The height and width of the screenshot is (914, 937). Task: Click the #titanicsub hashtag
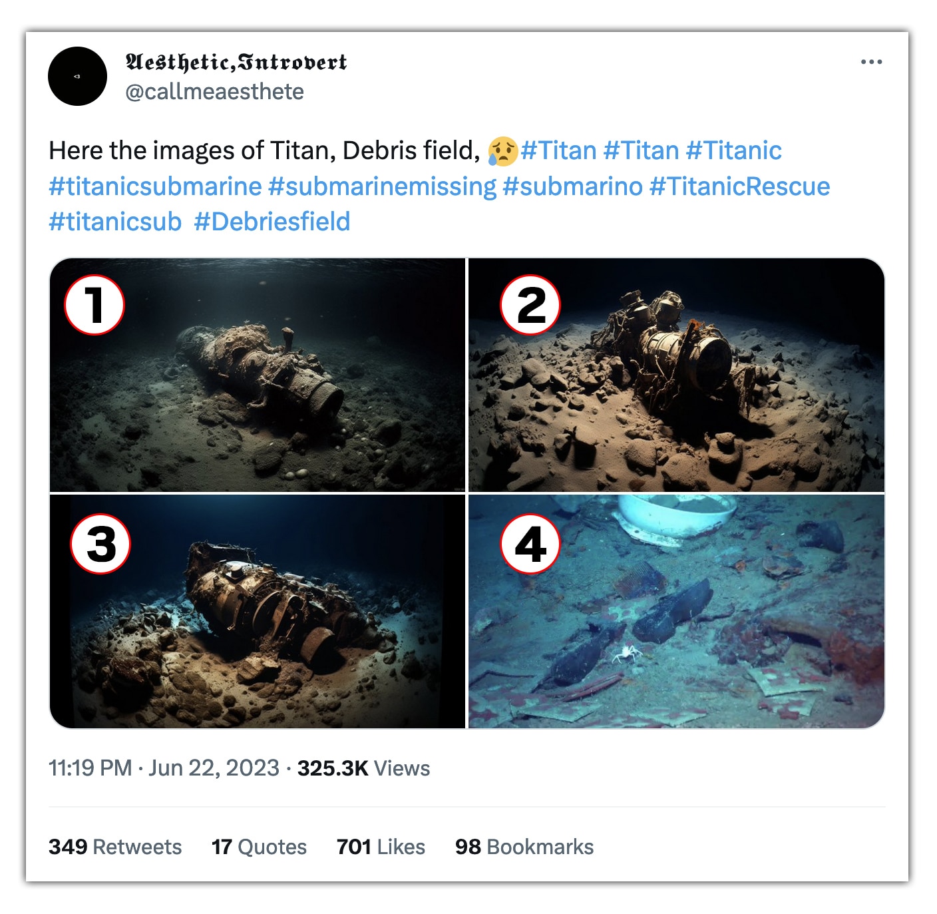pyautogui.click(x=115, y=222)
